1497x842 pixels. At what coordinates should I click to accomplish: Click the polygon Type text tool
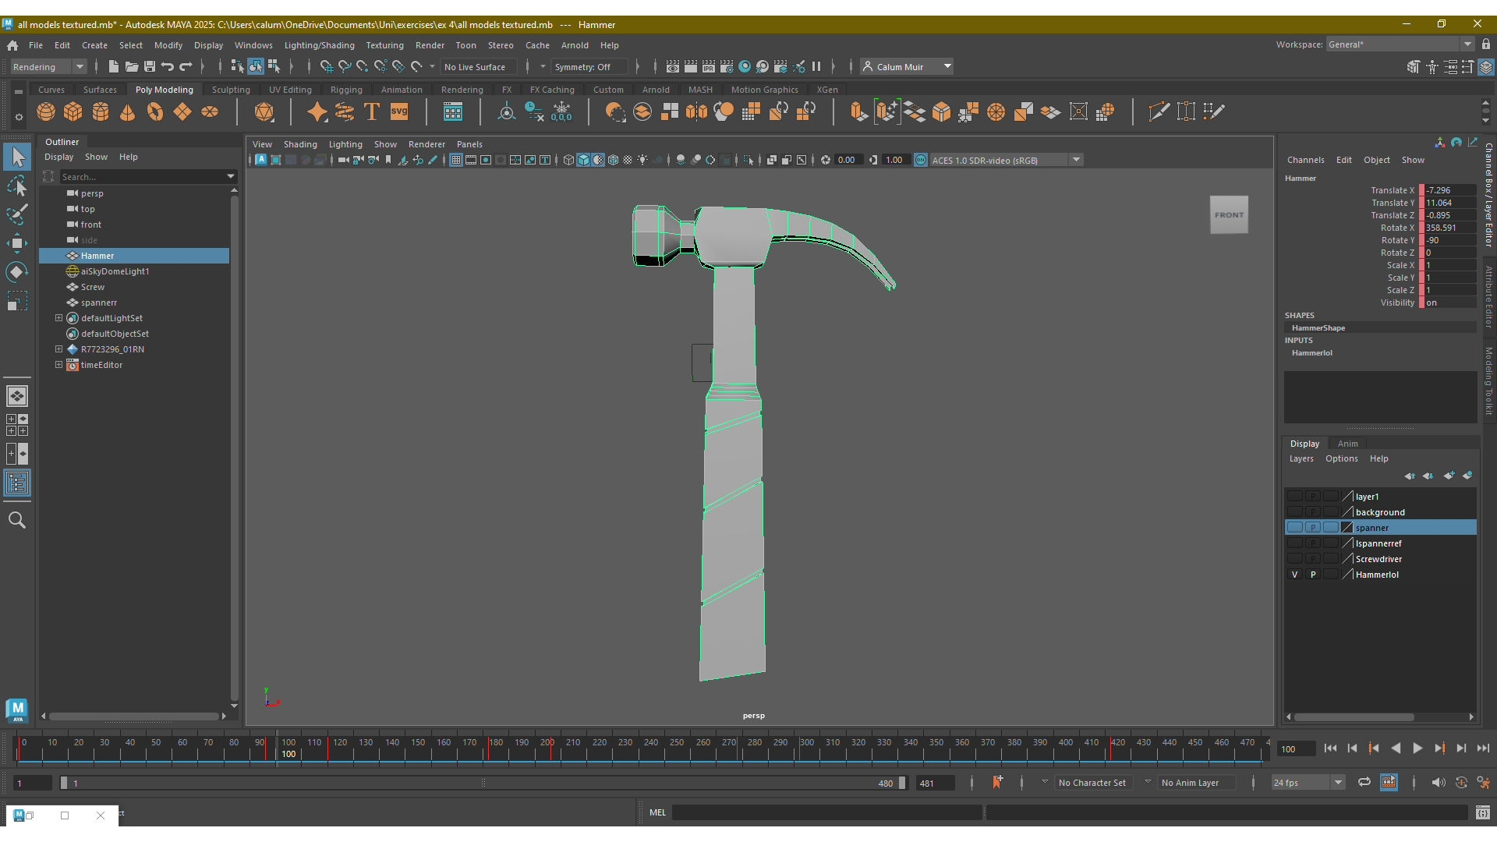point(372,111)
